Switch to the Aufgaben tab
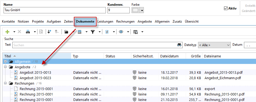 point(54,21)
